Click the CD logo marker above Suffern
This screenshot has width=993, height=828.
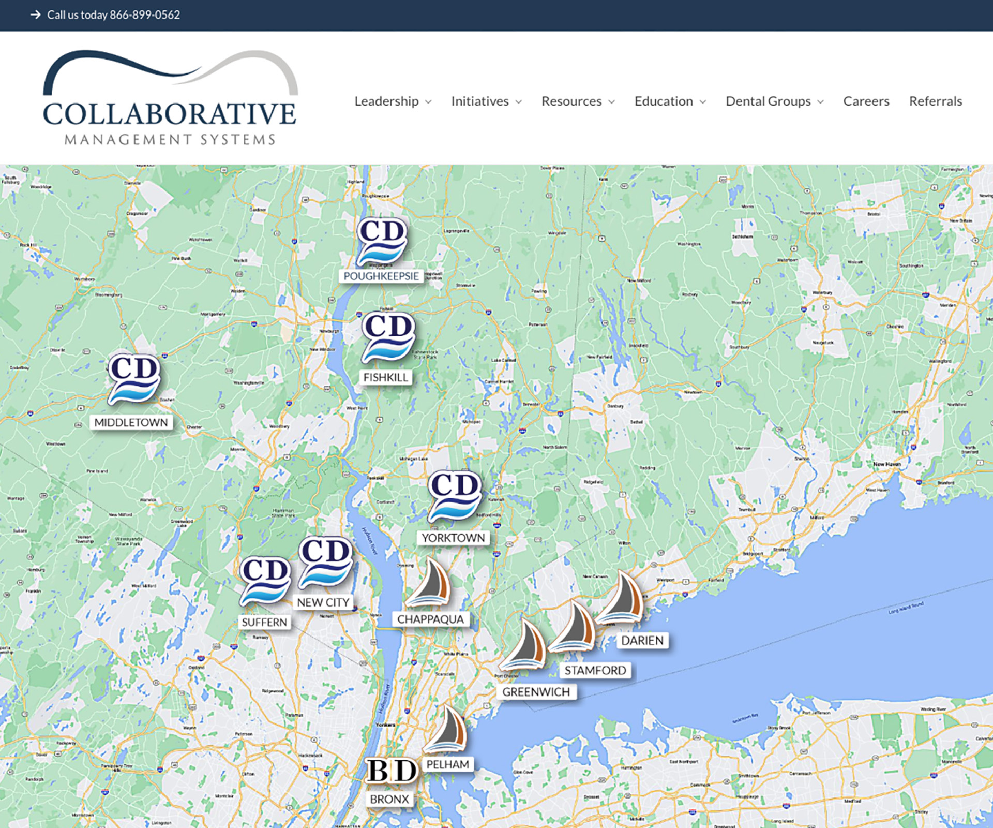tap(265, 581)
